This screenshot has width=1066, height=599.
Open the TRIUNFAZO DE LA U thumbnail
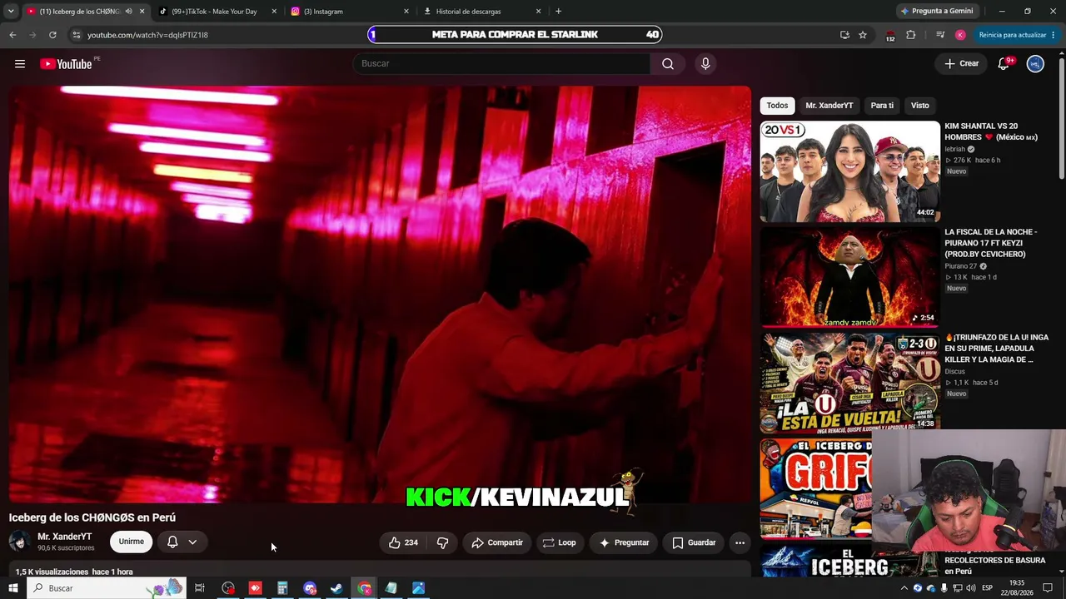pyautogui.click(x=849, y=383)
